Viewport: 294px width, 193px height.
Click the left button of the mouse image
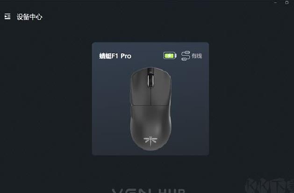(140, 89)
